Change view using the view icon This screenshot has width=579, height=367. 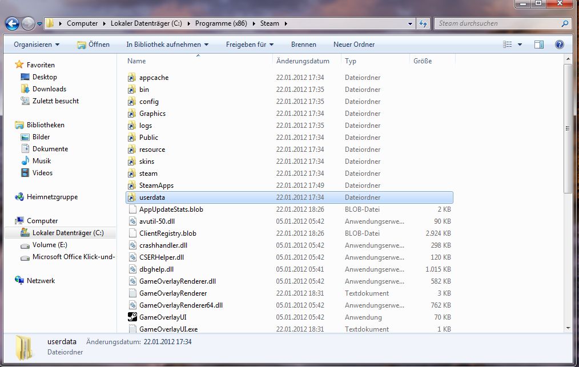[x=508, y=45]
